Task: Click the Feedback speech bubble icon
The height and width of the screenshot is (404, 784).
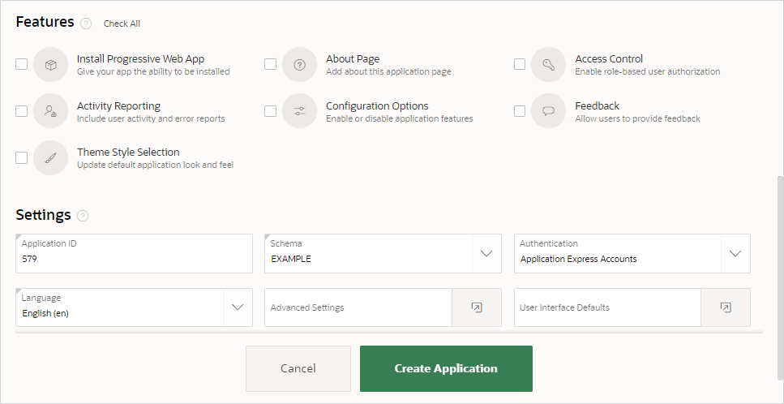Action: pos(548,111)
